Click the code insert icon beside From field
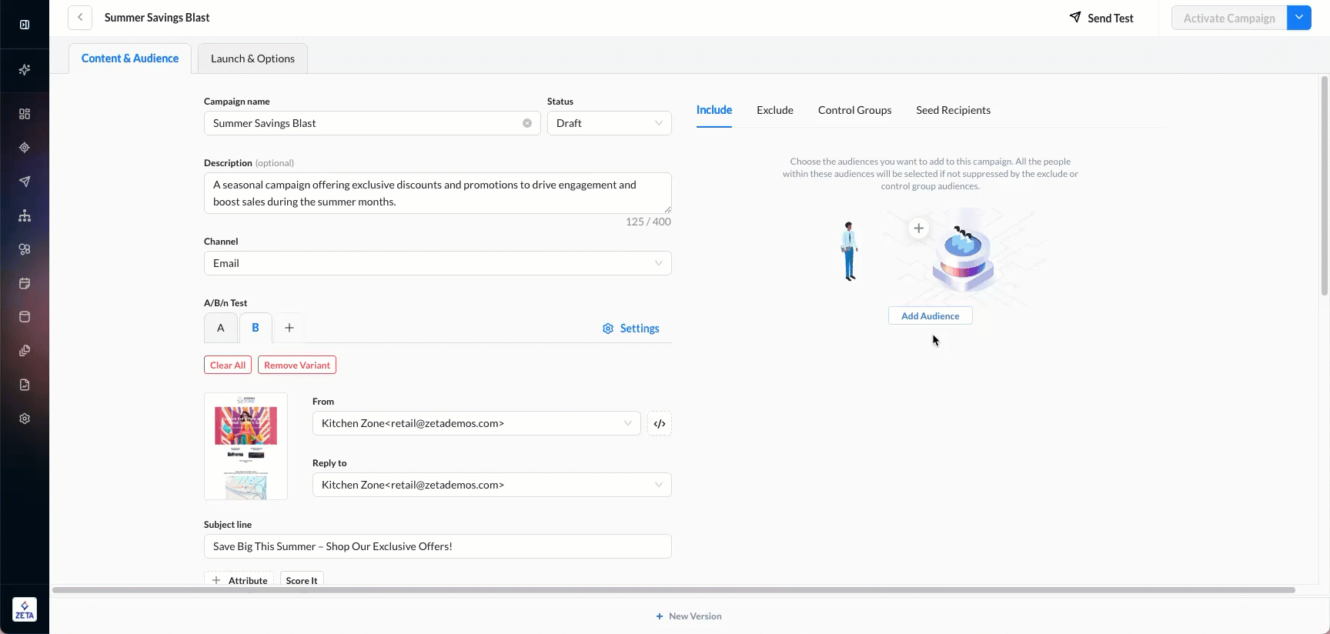The image size is (1330, 634). point(660,424)
